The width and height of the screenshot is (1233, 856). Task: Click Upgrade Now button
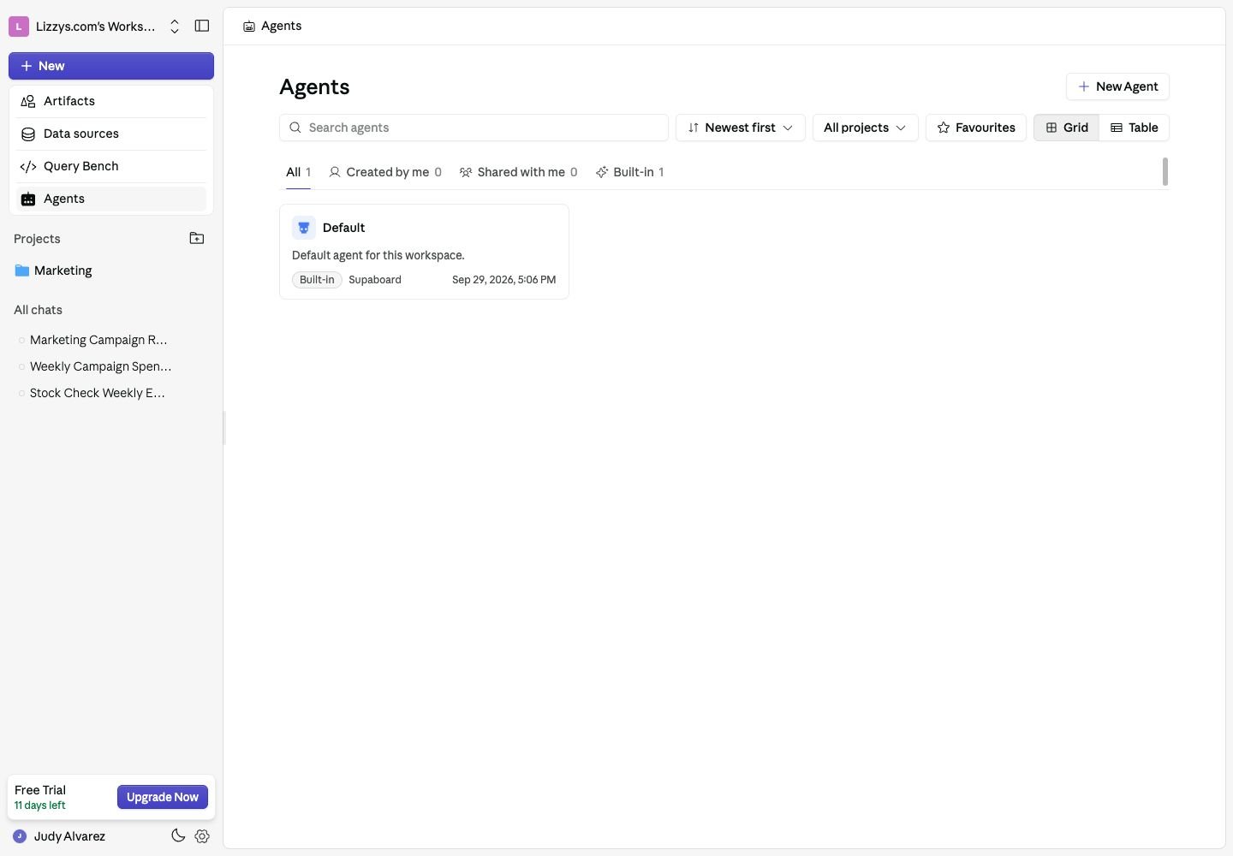(163, 797)
